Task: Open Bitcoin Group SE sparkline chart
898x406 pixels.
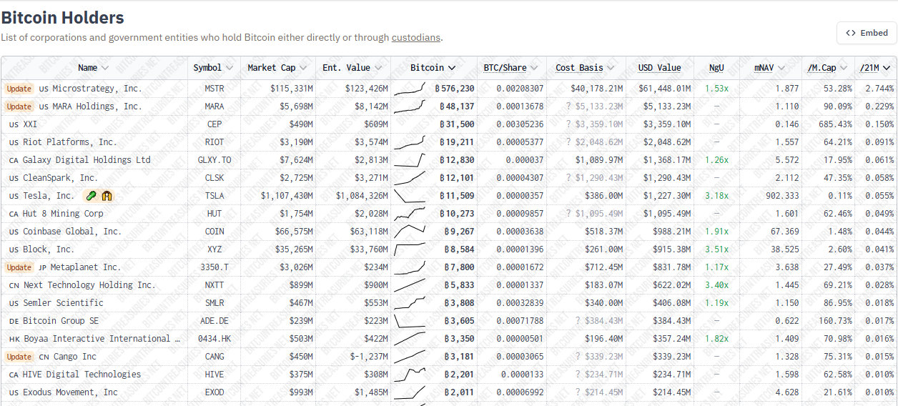Action: click(410, 321)
